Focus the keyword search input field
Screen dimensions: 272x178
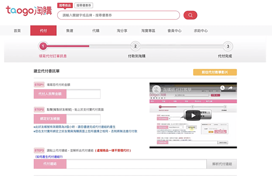(118, 15)
